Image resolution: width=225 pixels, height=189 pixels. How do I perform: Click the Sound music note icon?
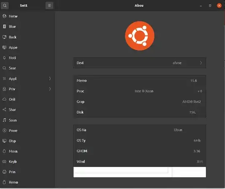coord(5,120)
